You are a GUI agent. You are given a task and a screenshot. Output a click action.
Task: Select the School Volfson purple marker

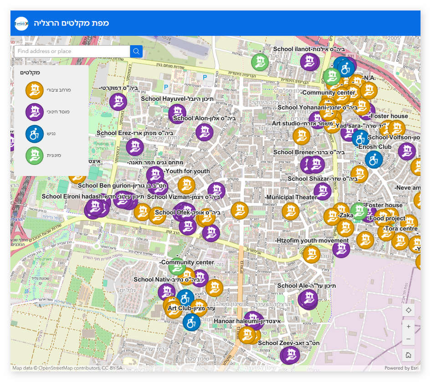(407, 152)
